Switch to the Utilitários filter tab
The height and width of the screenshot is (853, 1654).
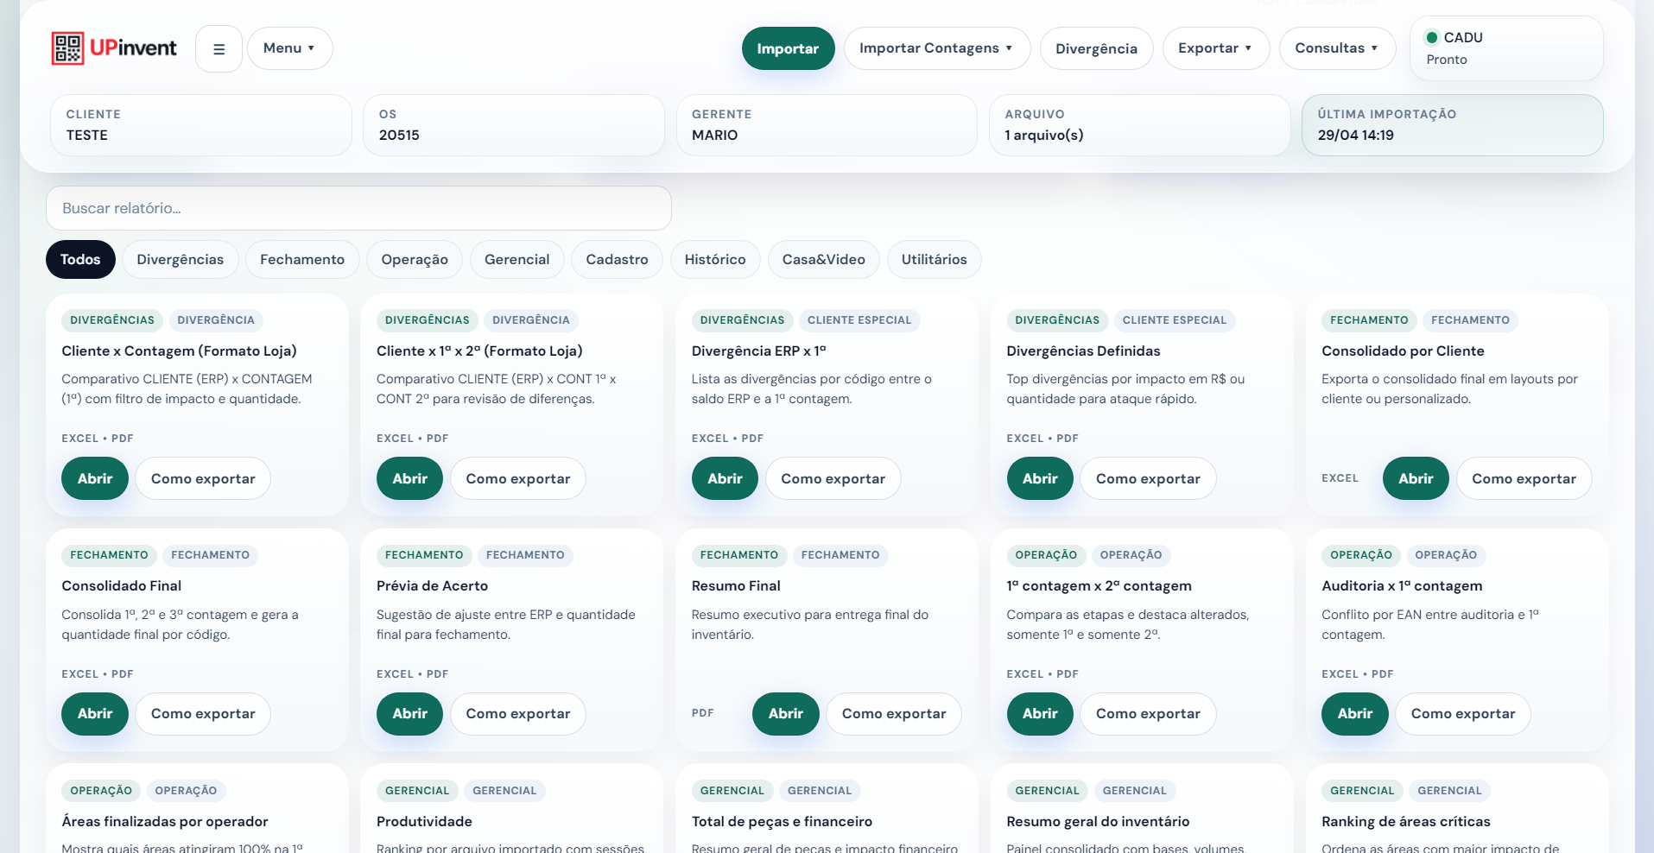coord(934,259)
